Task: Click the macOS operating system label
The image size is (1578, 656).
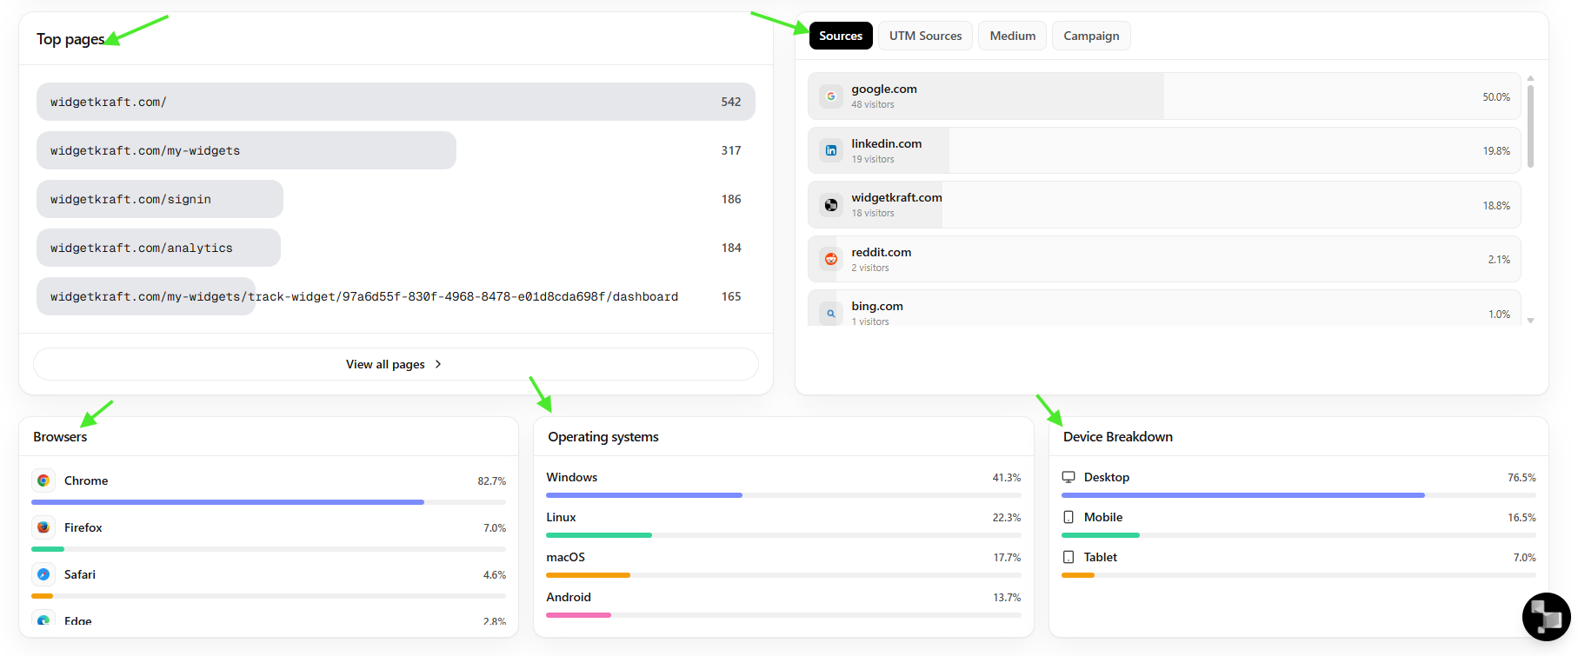Action: pos(565,557)
